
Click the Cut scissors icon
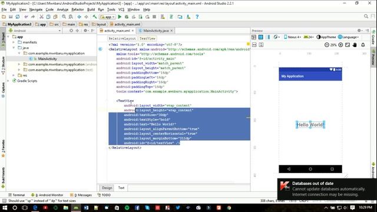(41, 17)
